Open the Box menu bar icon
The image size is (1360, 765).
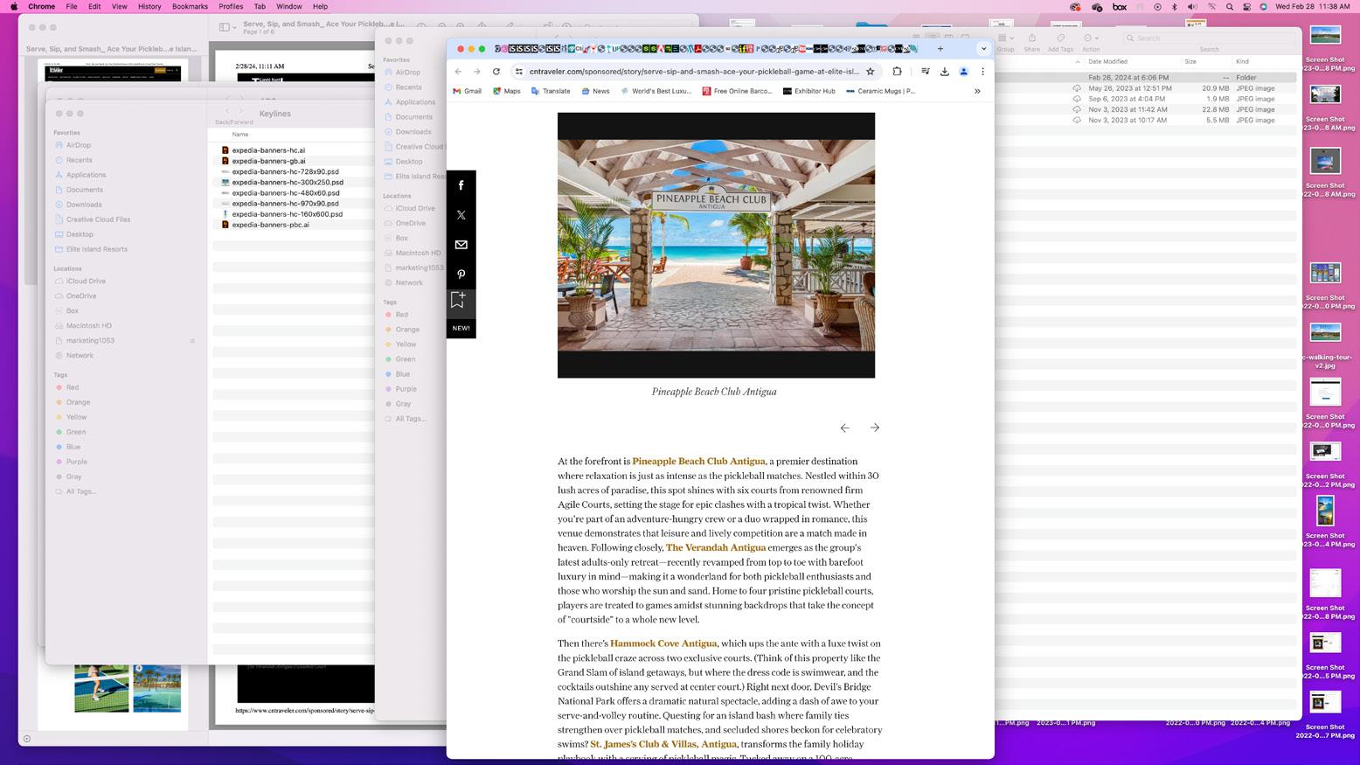(x=1120, y=7)
